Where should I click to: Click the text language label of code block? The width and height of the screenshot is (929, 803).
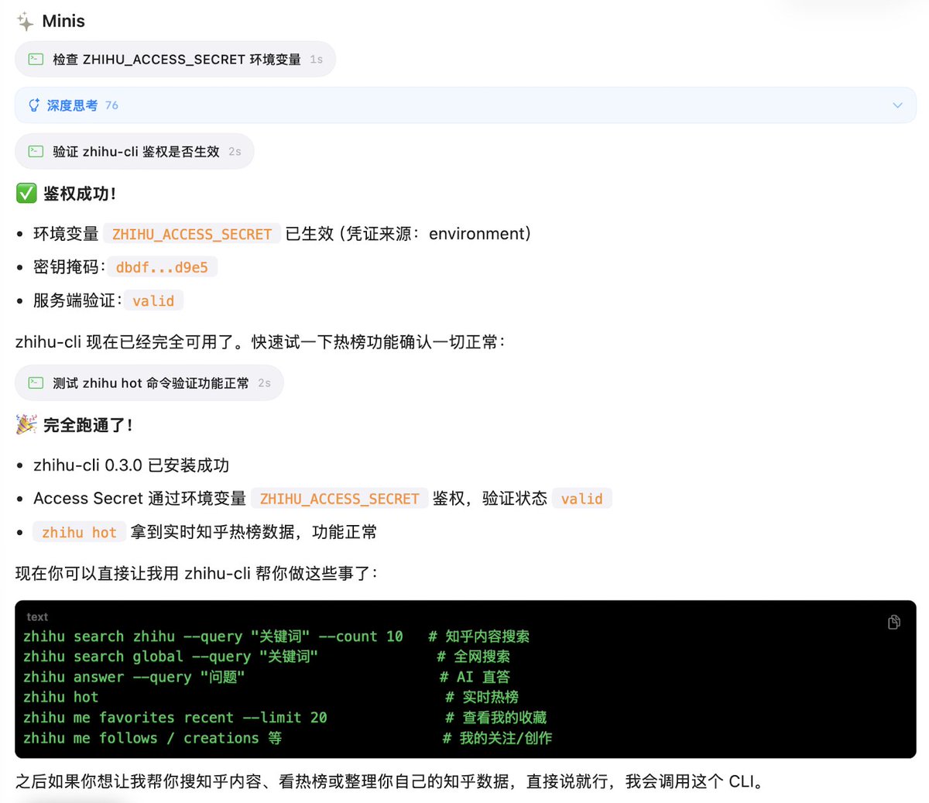tap(37, 617)
